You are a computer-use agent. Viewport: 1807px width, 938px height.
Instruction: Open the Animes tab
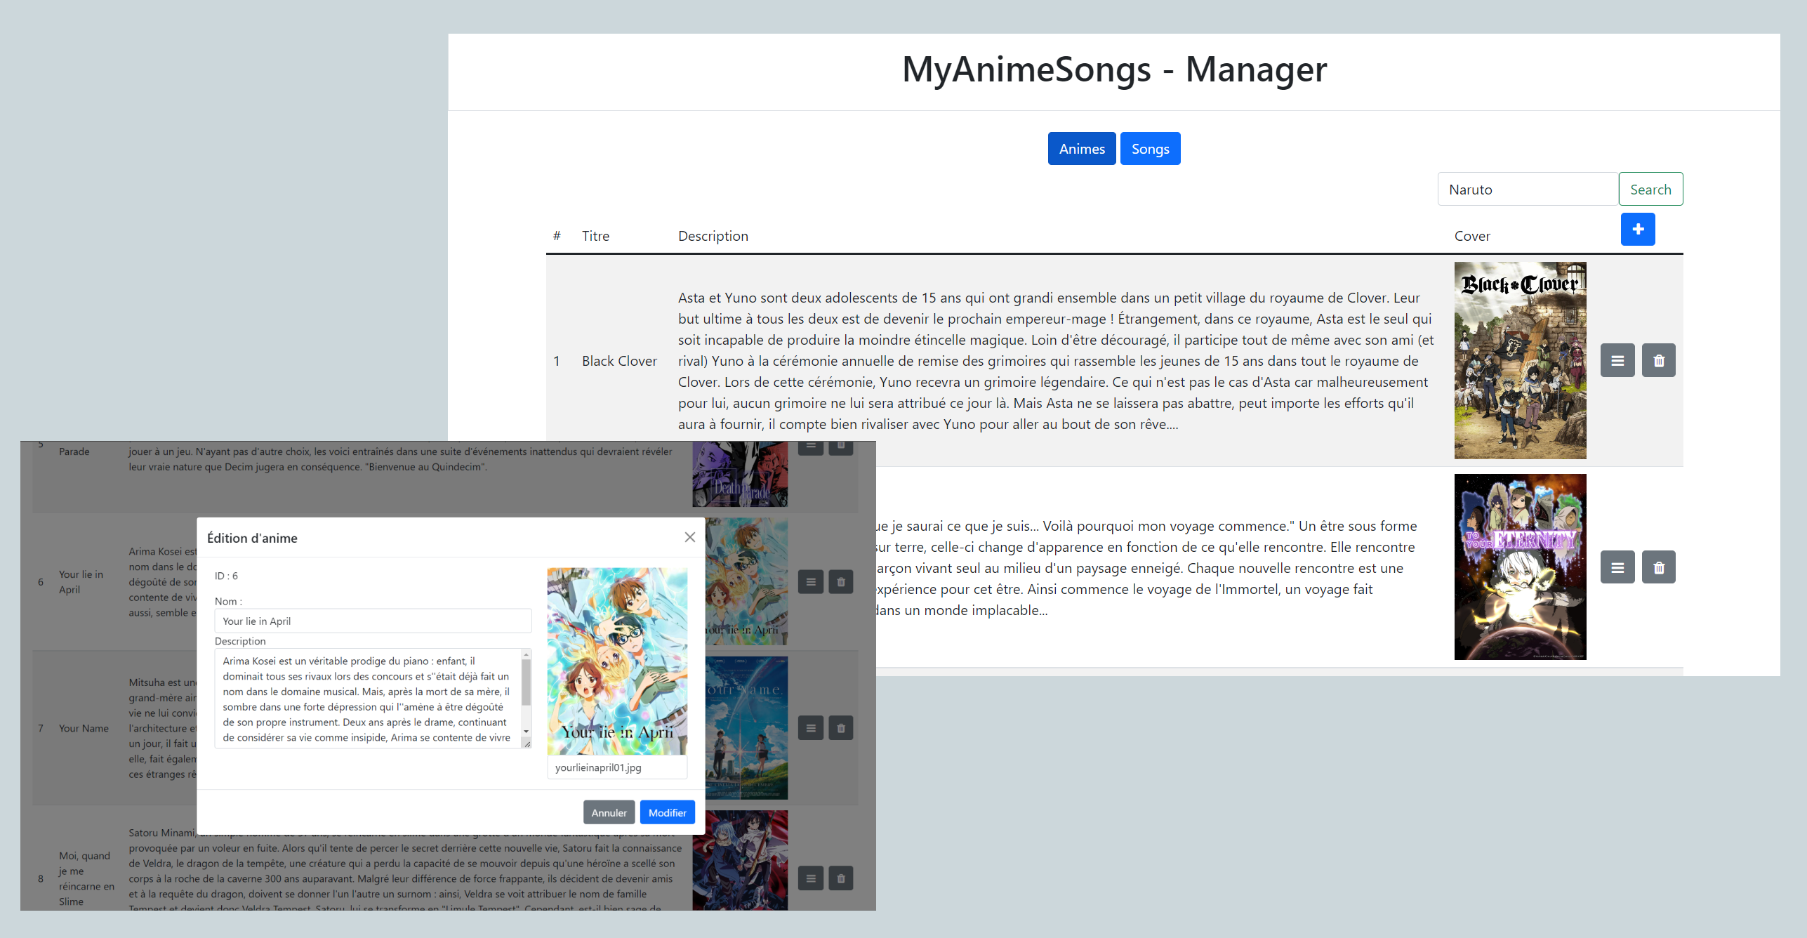coord(1081,149)
